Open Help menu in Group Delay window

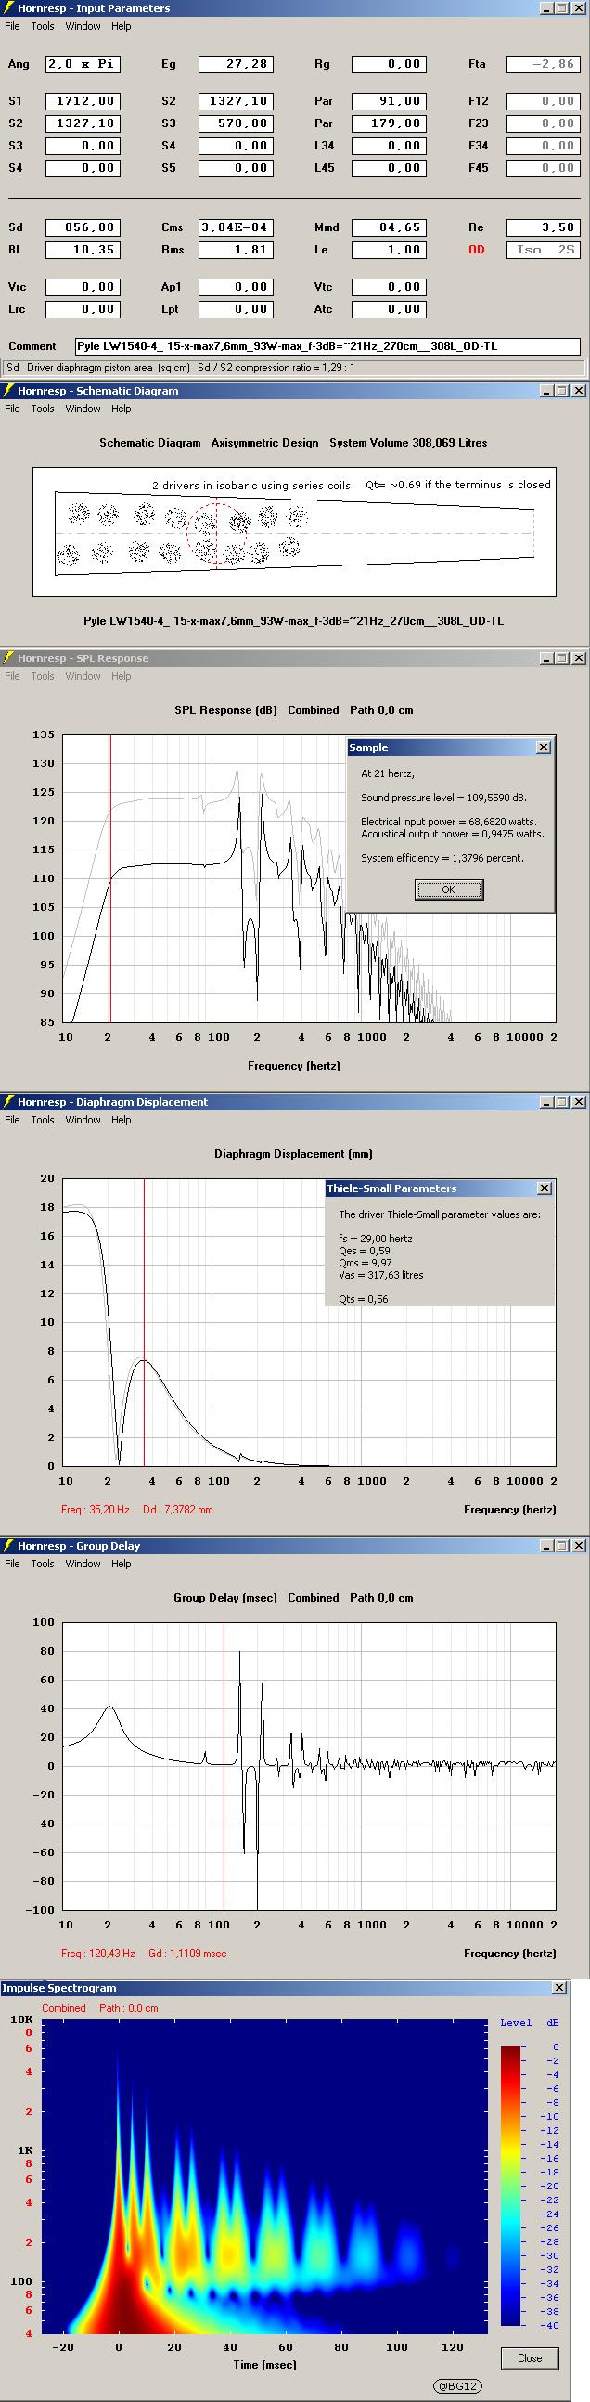click(x=122, y=1564)
